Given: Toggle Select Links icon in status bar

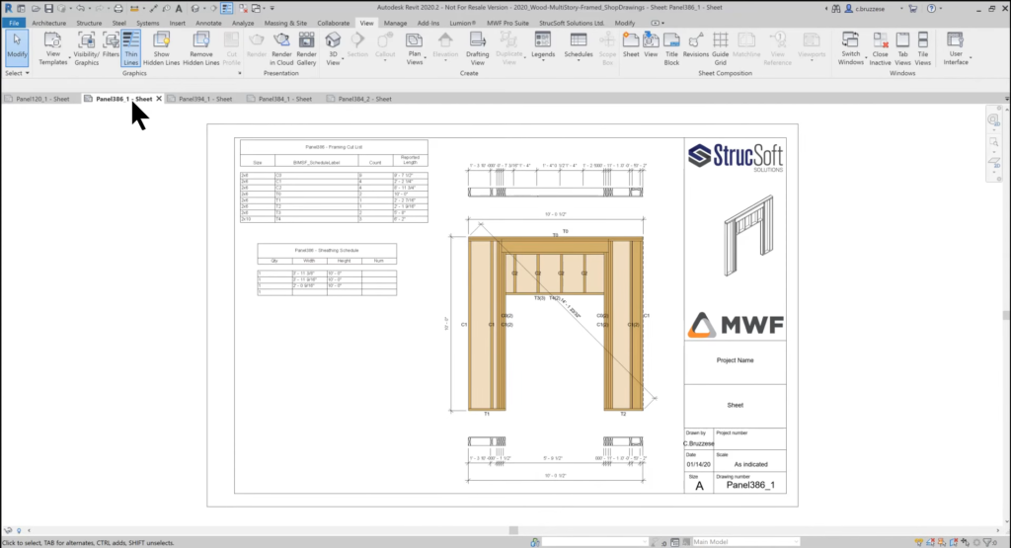Looking at the screenshot, I should [x=918, y=542].
